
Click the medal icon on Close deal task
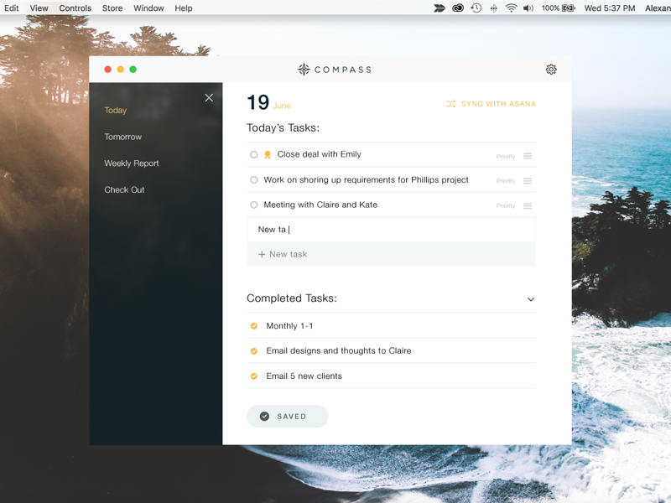click(x=268, y=155)
